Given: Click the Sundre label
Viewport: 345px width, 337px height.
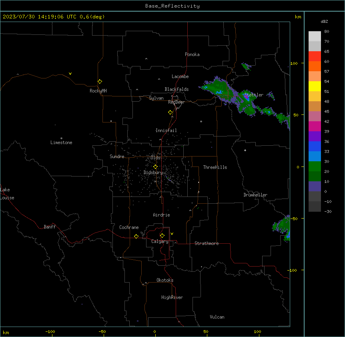Looking at the screenshot, I should 117,156.
